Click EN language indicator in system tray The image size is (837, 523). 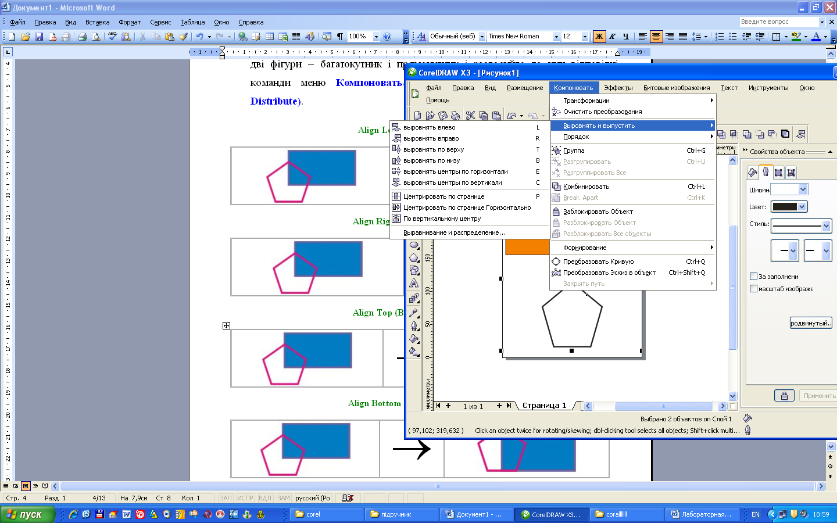click(x=756, y=514)
